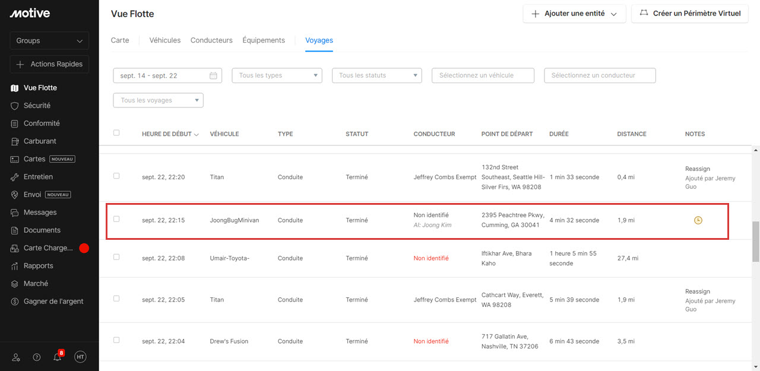
Task: Click the calendar icon in date range field
Action: tap(213, 75)
